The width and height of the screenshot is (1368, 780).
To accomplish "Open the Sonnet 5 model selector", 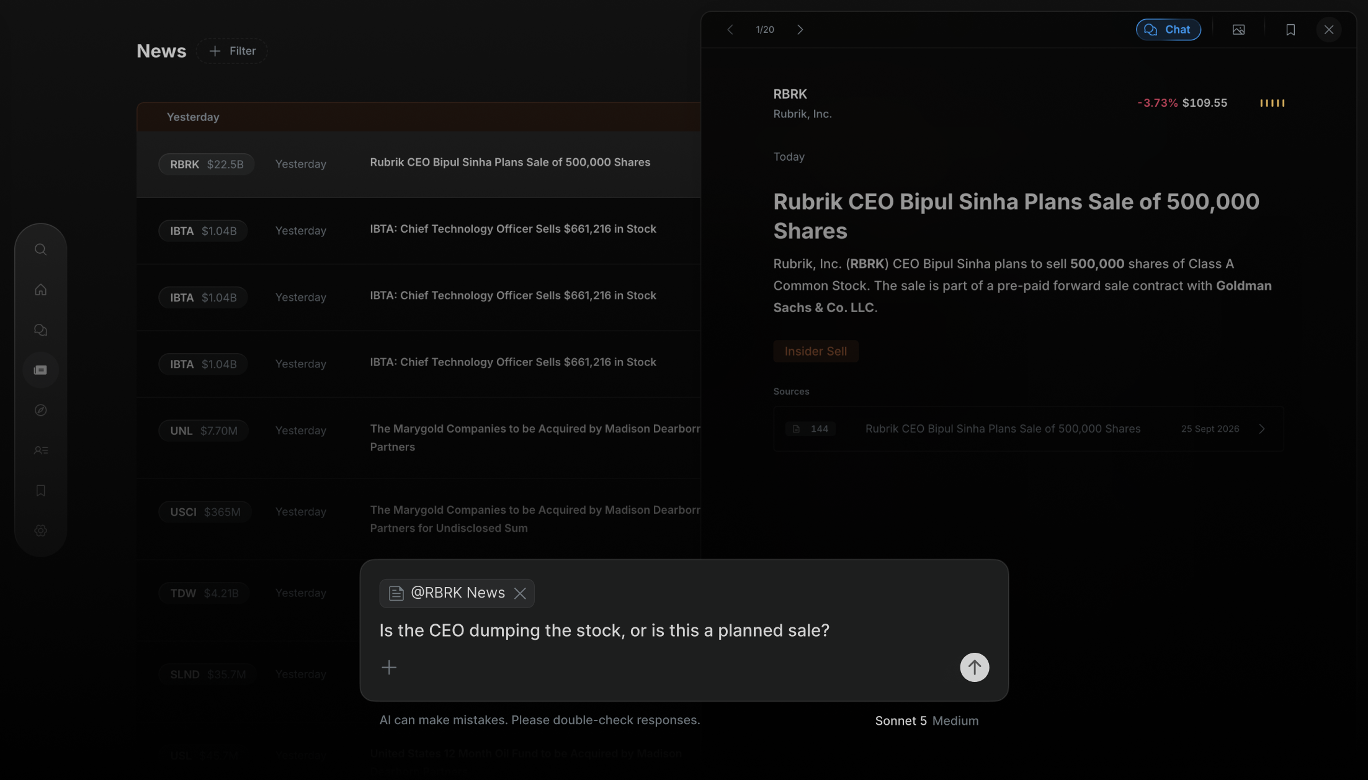I will click(901, 721).
